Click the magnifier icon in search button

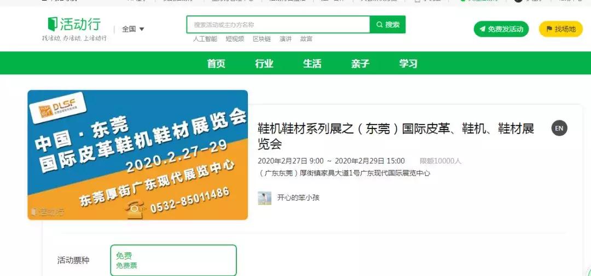coord(379,25)
